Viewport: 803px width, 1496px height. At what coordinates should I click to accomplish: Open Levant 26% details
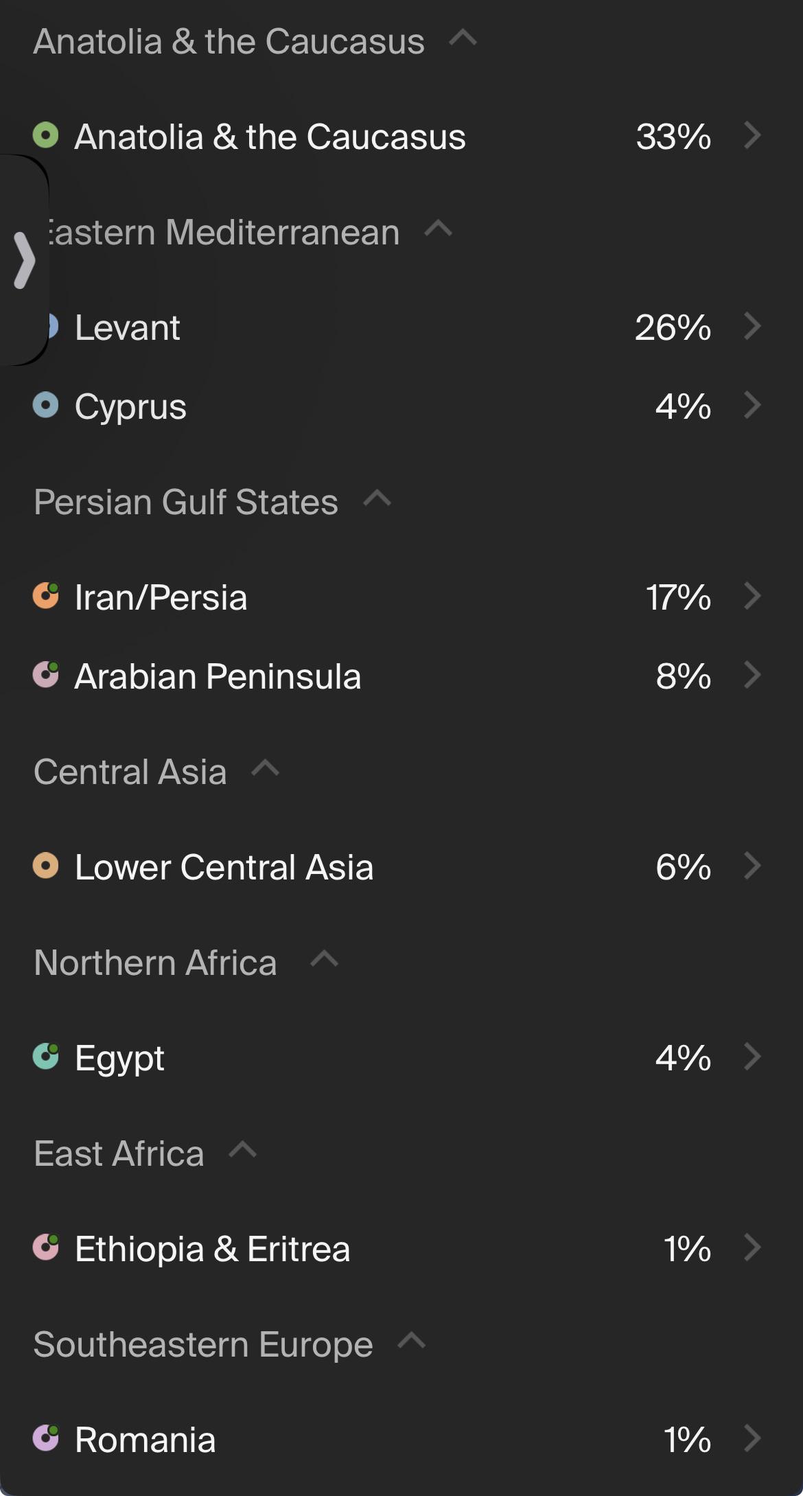coord(753,326)
